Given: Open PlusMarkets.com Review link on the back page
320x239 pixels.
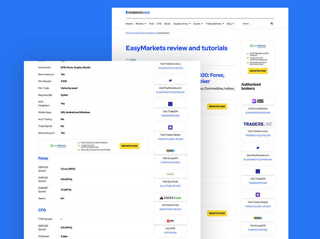Looking at the screenshot, I should pos(258,160).
